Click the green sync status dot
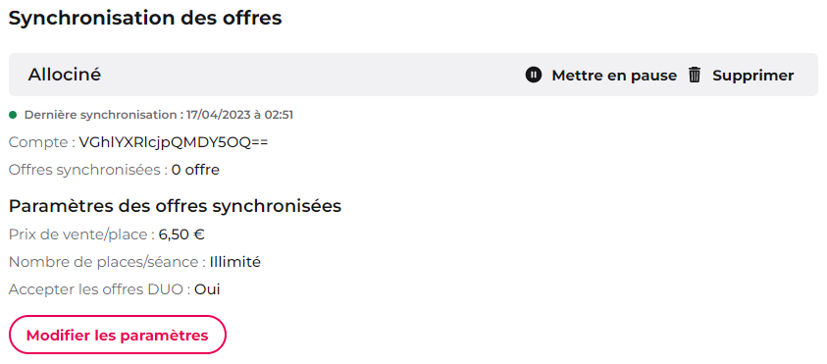The height and width of the screenshot is (364, 827). [13, 115]
